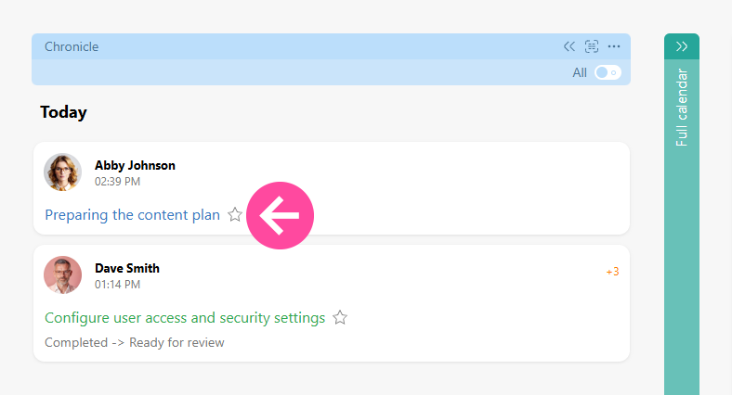Screen dimensions: 732x395
Task: Select the Abby Johnson name
Action: 135,165
